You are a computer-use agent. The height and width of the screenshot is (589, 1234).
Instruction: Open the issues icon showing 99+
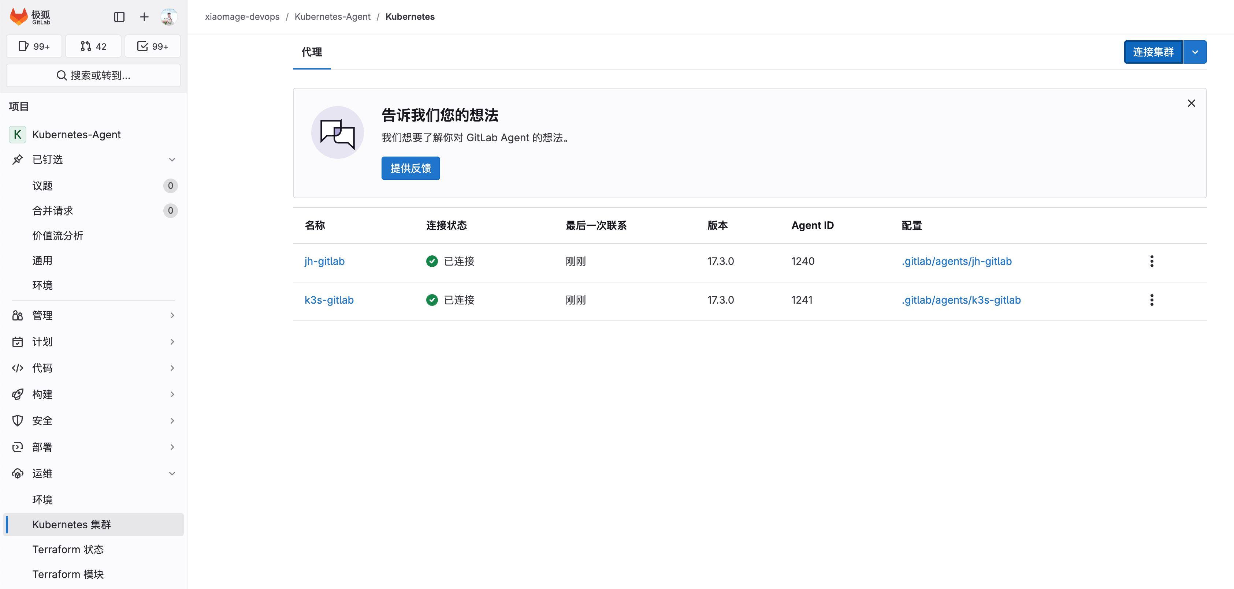click(x=34, y=46)
